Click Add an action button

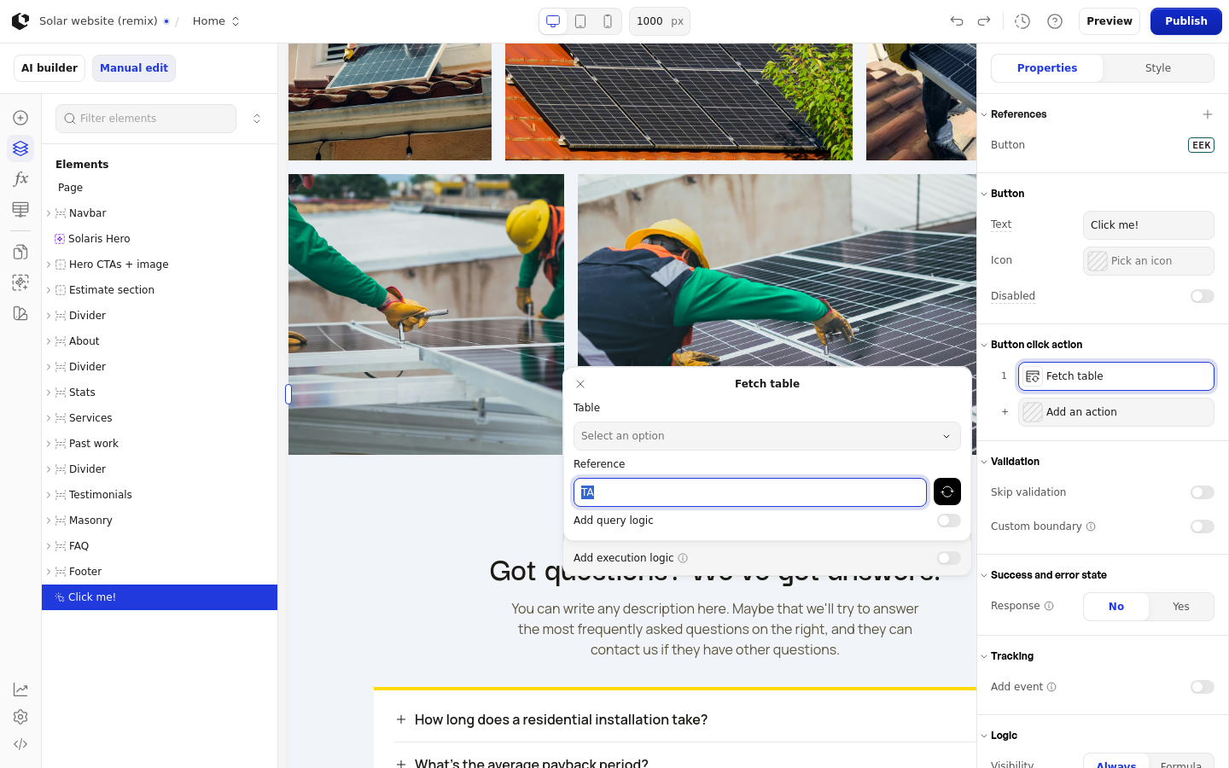point(1116,412)
